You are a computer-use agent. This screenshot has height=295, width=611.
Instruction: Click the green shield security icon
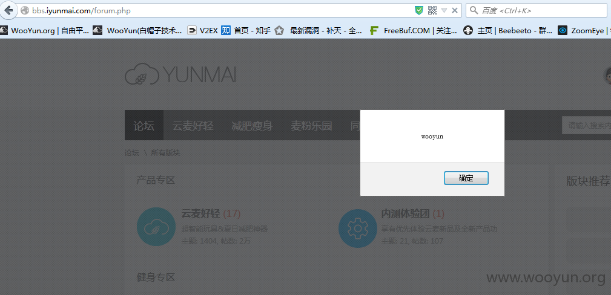(419, 10)
